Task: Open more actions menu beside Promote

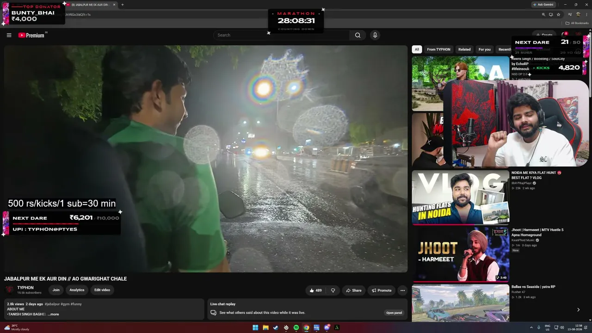Action: pyautogui.click(x=402, y=290)
